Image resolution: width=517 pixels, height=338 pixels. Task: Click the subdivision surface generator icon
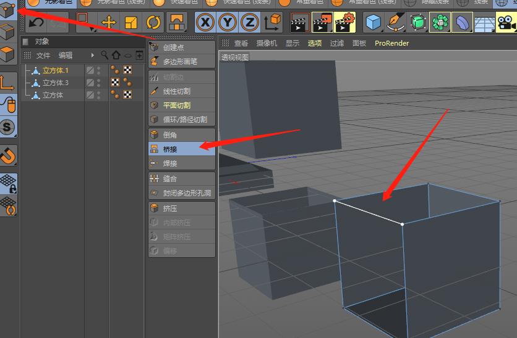[418, 22]
